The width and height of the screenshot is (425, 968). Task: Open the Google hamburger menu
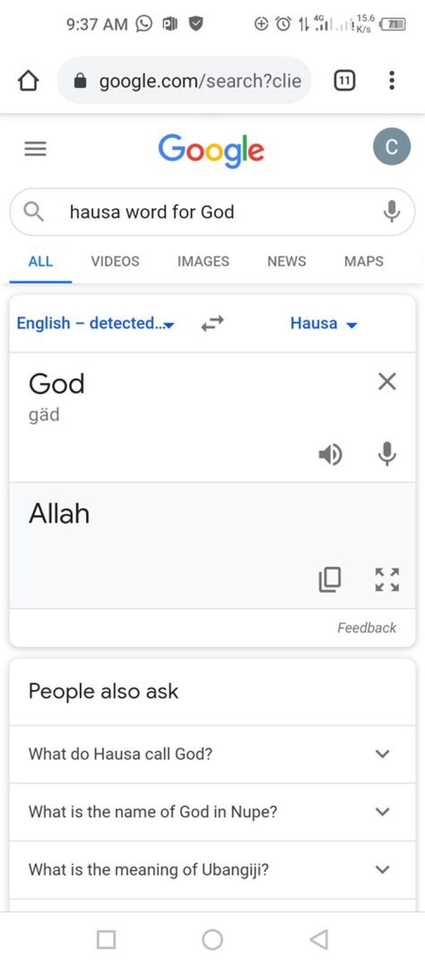(35, 149)
